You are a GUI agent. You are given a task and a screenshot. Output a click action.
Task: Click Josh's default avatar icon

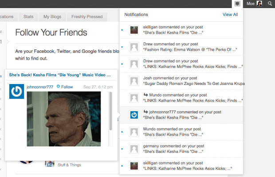click(x=134, y=81)
